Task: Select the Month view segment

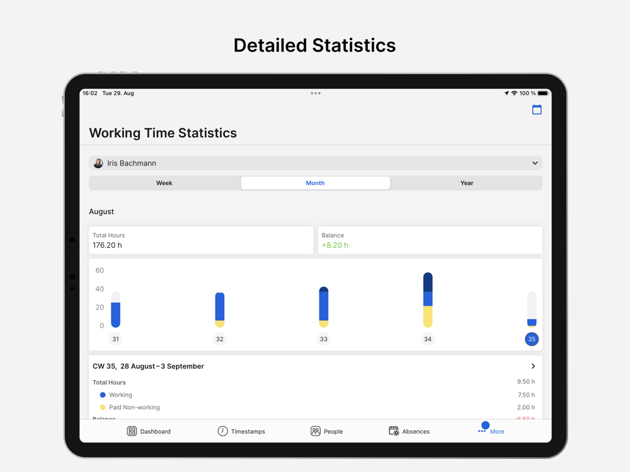Action: click(316, 183)
